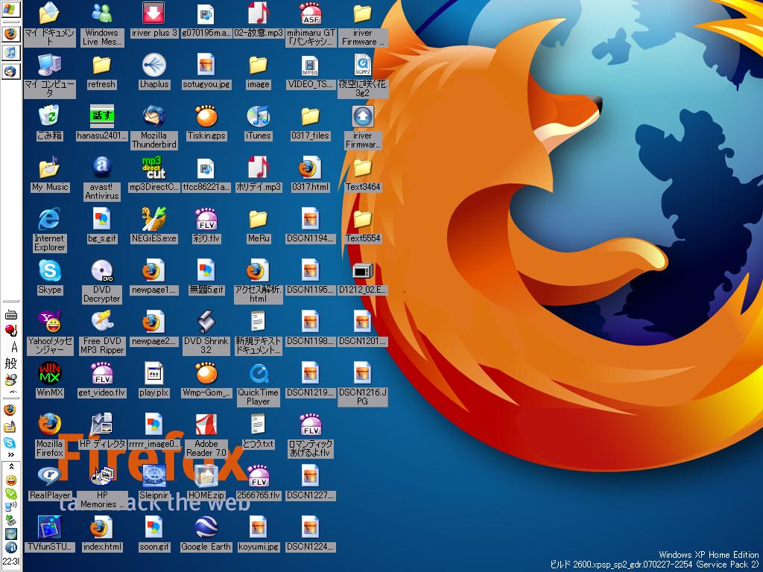Select the 2566765.flv file
763x572 pixels.
coord(258,482)
